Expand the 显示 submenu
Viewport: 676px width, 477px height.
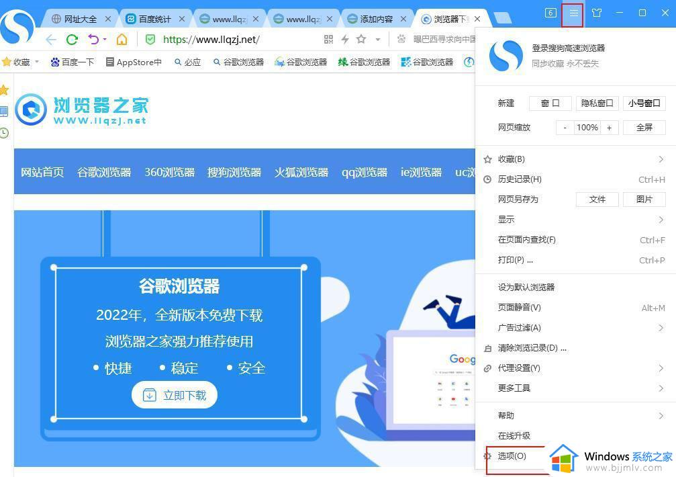(x=661, y=220)
